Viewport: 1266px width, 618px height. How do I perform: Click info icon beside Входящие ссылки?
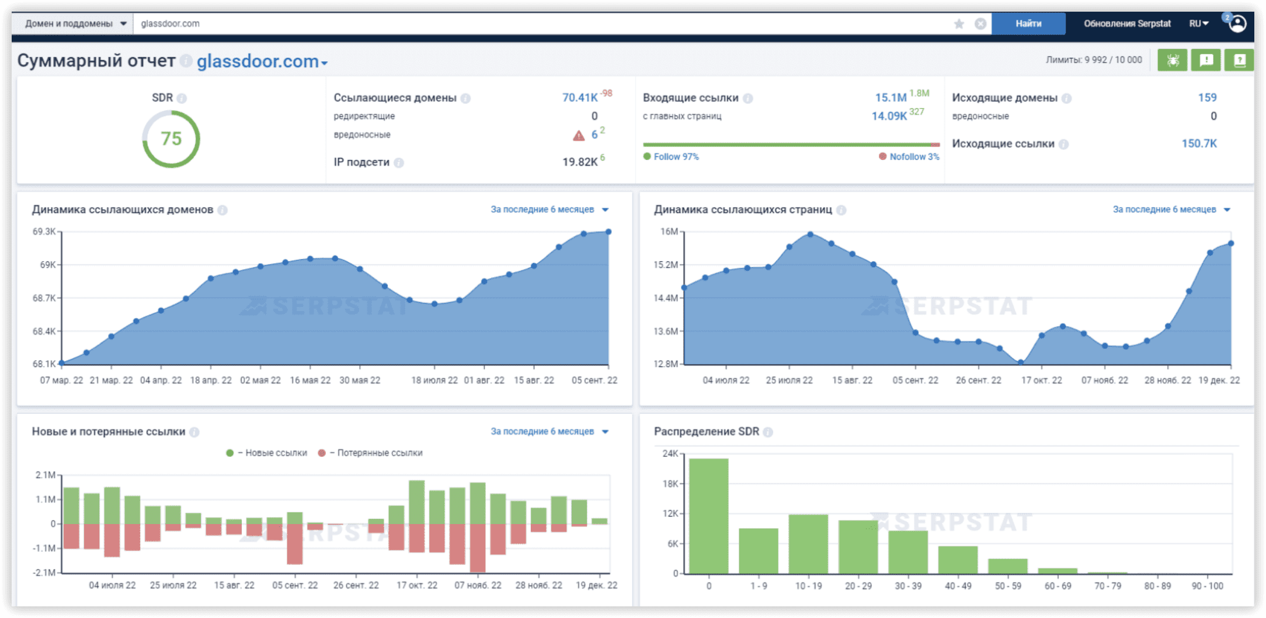click(748, 98)
